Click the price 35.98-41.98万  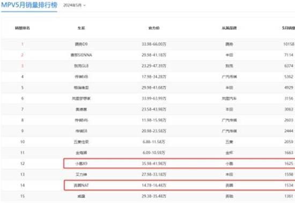point(154,164)
